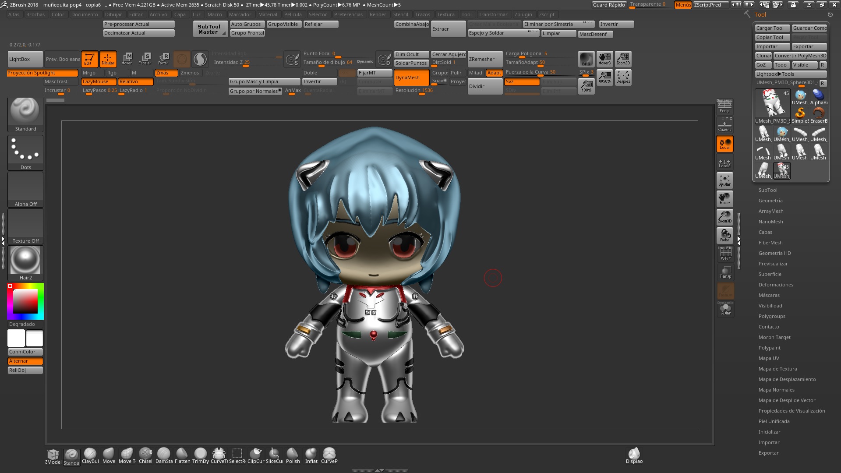Select the ClayBuildup brush
Viewport: 841px width, 473px height.
coord(90,456)
